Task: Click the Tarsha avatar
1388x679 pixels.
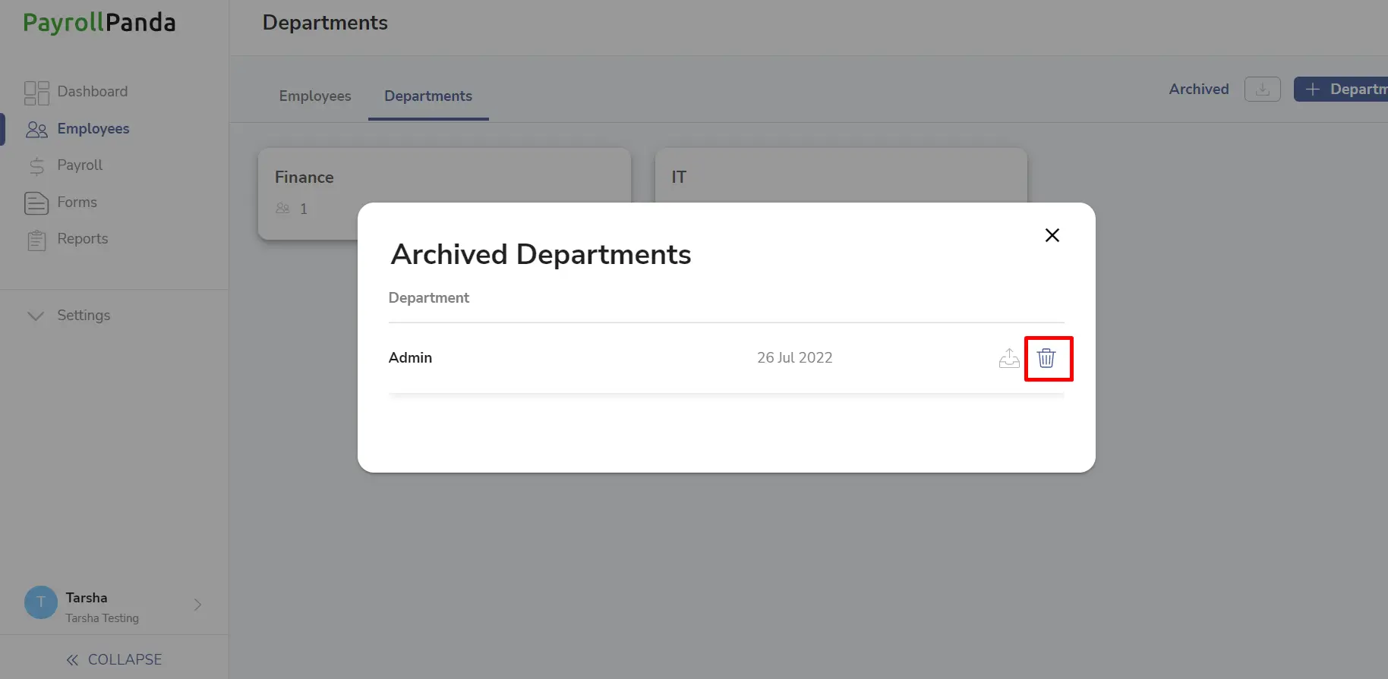Action: click(41, 602)
